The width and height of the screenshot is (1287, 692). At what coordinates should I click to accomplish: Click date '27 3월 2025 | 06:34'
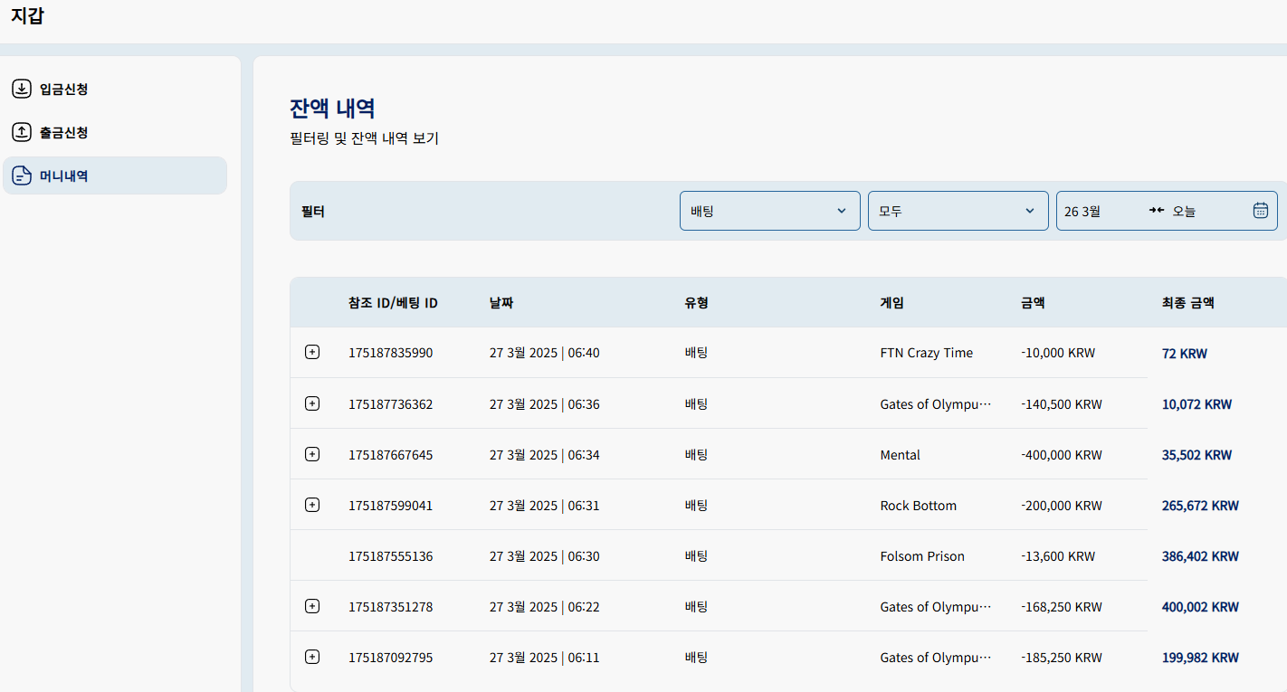(545, 455)
